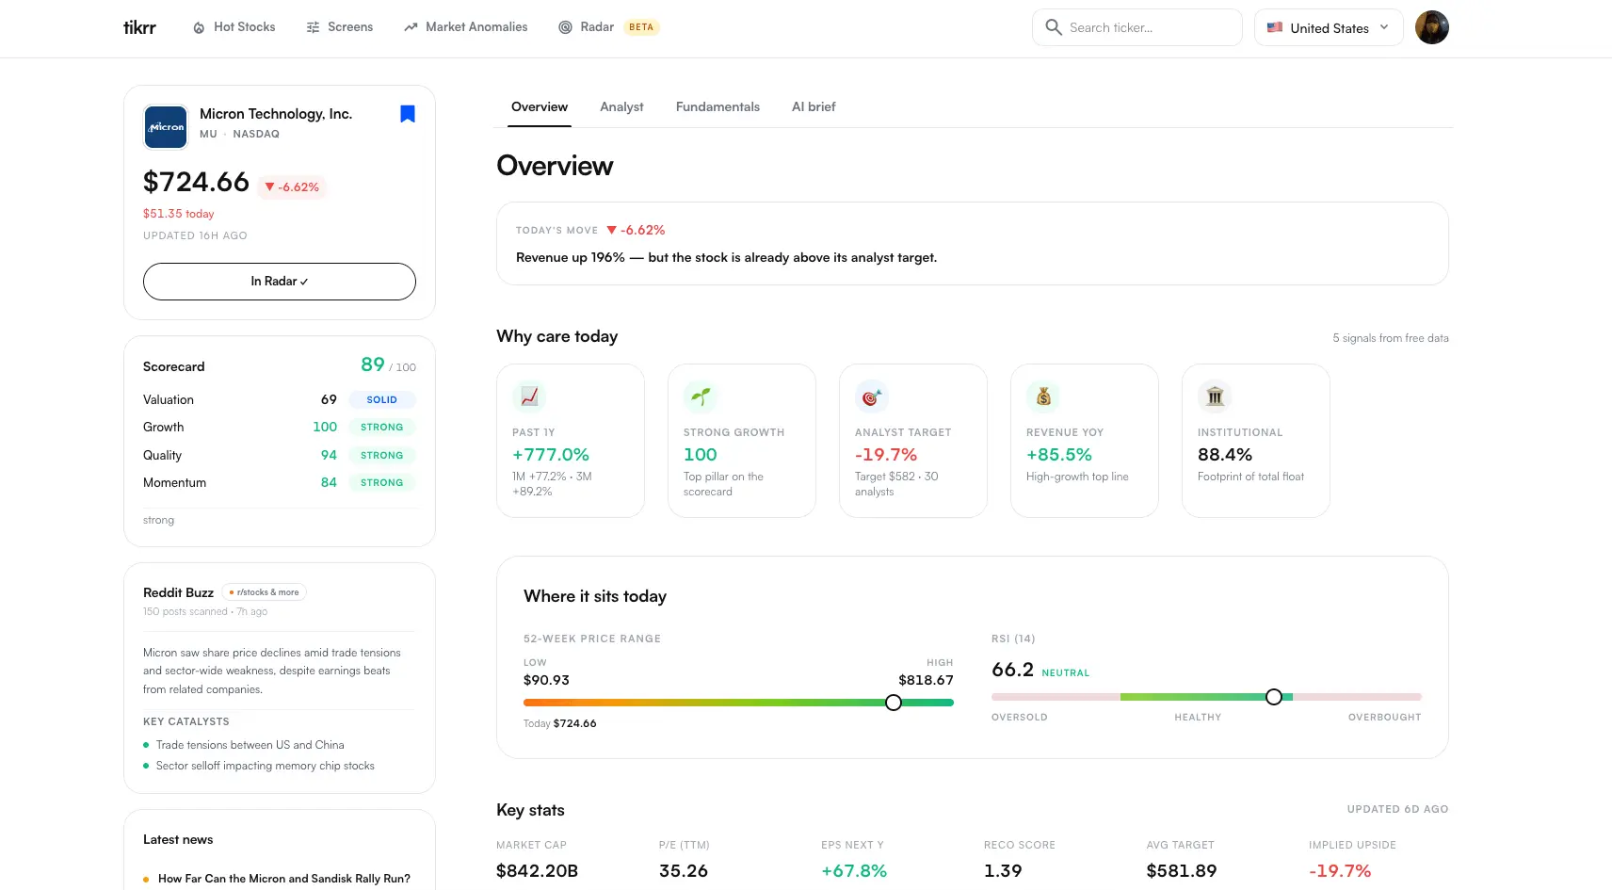
Task: Switch to the Overview tab
Action: pos(540,107)
